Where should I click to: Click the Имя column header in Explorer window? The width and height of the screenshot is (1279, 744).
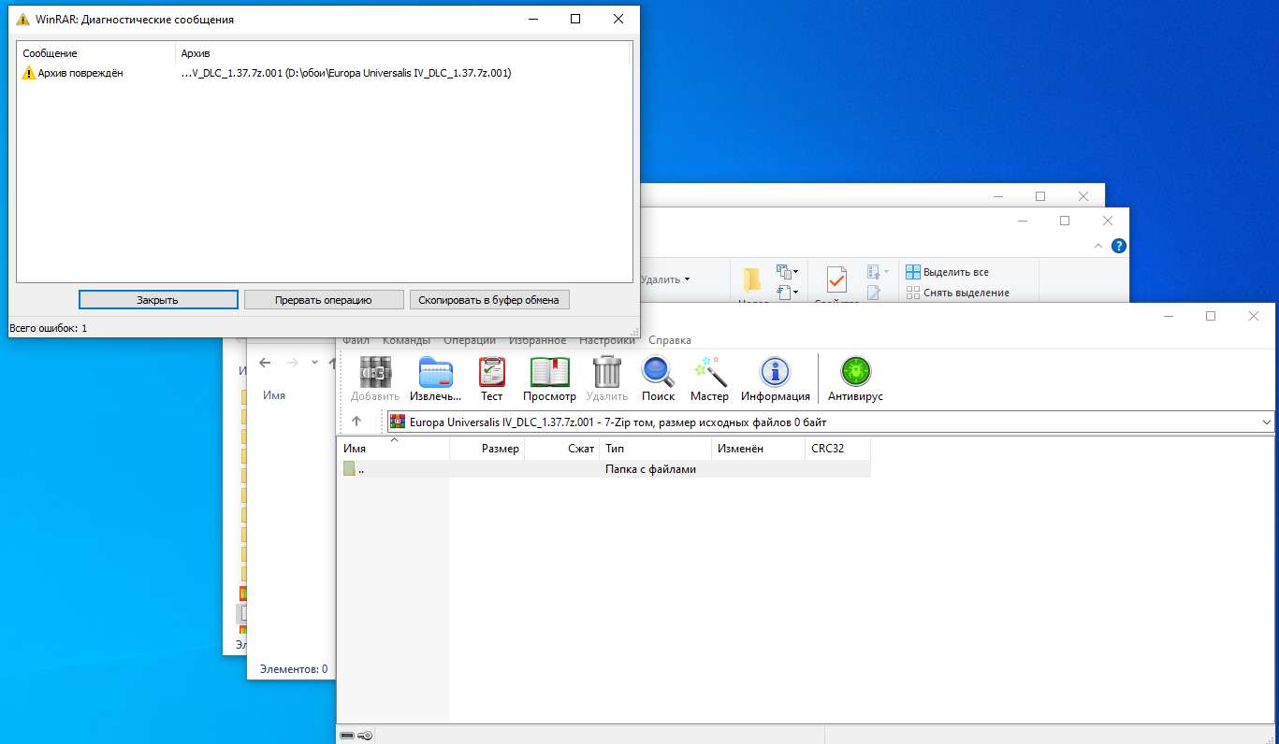[x=274, y=395]
